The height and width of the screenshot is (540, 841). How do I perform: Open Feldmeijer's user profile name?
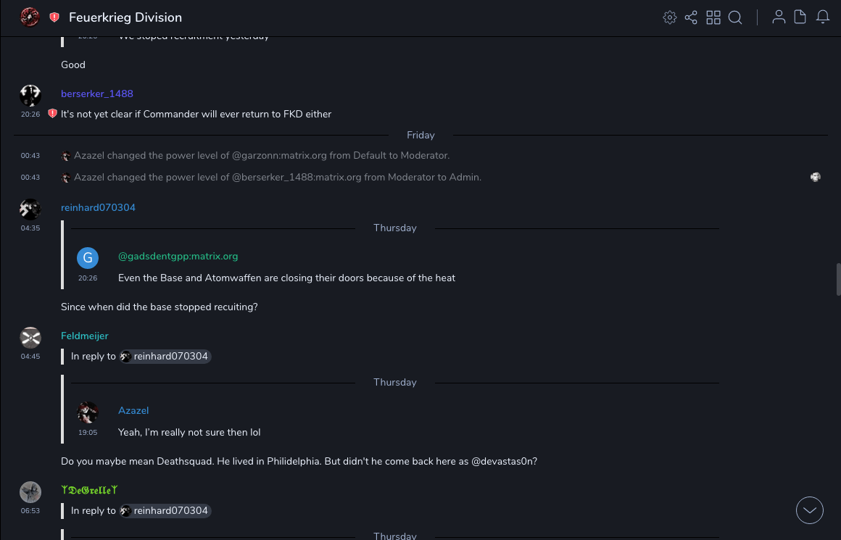[x=84, y=336]
